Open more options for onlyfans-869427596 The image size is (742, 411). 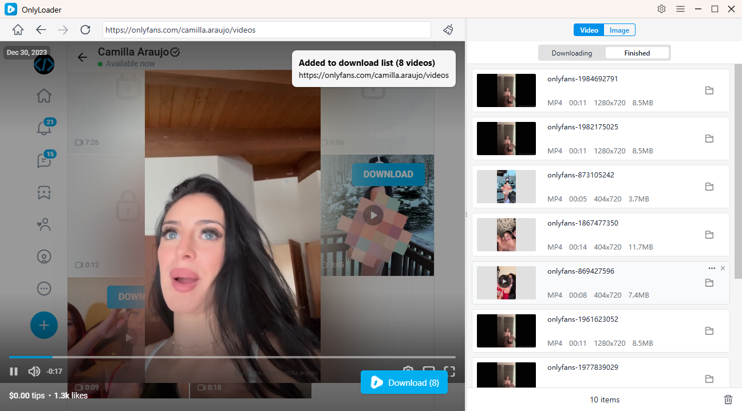coord(712,268)
